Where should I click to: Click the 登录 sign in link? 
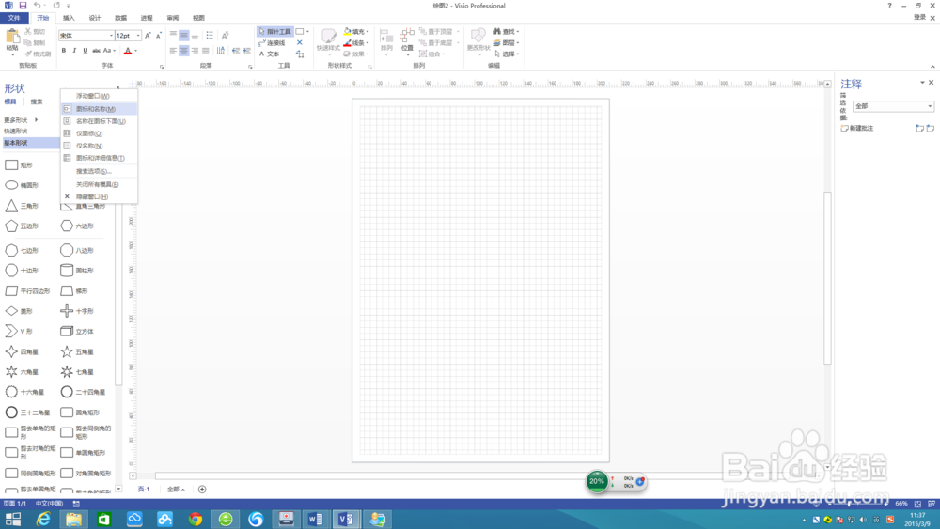point(919,17)
